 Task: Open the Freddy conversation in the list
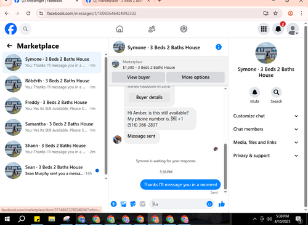(52, 106)
